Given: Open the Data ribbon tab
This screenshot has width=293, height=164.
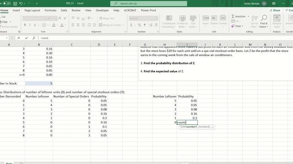Looking at the screenshot, I should click(64, 10).
